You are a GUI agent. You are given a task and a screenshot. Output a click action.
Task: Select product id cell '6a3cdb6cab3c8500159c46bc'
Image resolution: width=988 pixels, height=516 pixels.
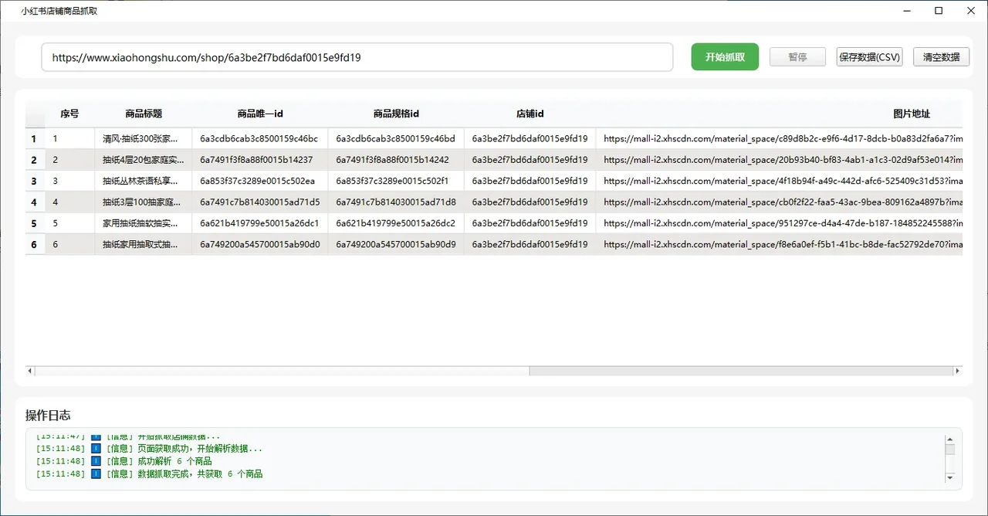(260, 139)
